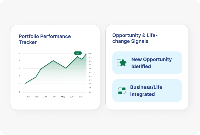Click the 90% tooltip badge on chart
Image resolution: width=200 pixels, height=135 pixels.
pos(78,53)
